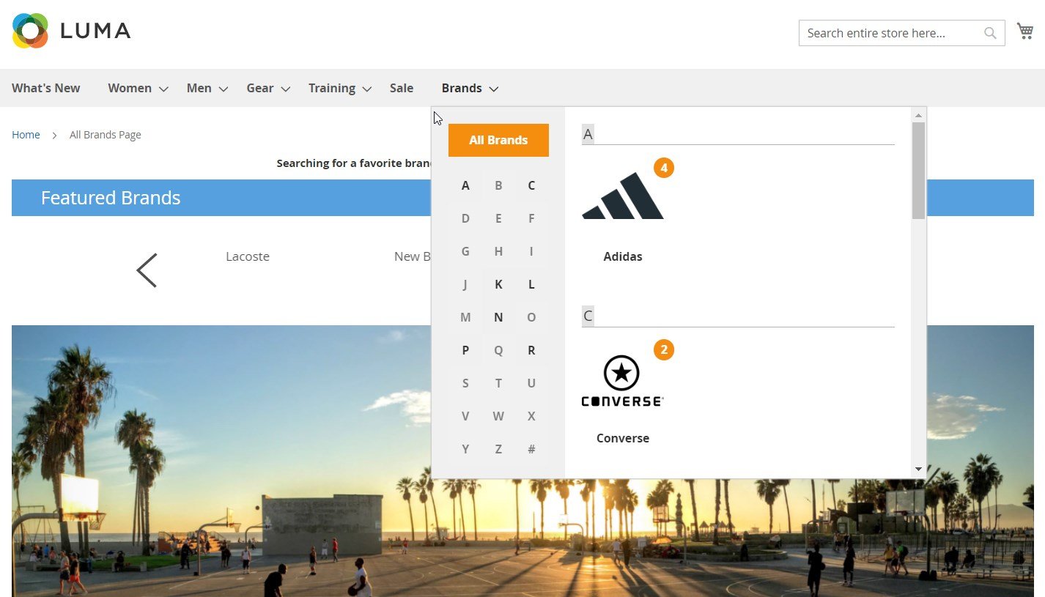
Task: Filter brands by letter S
Action: click(x=465, y=383)
